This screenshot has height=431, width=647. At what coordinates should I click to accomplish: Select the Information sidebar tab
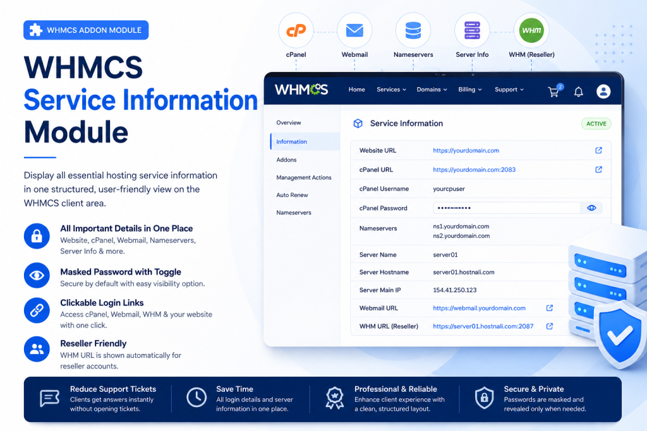click(305, 141)
